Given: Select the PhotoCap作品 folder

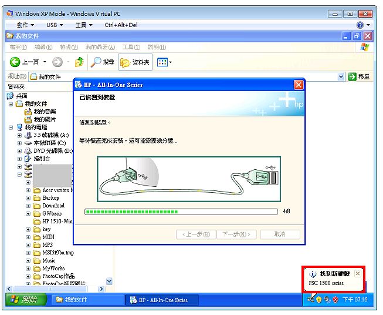Looking at the screenshot, I should point(59,276).
